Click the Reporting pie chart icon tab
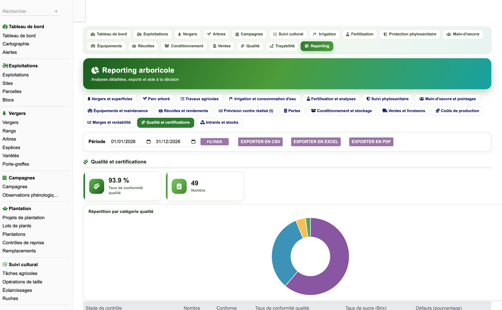The height and width of the screenshot is (310, 502). coord(307,46)
